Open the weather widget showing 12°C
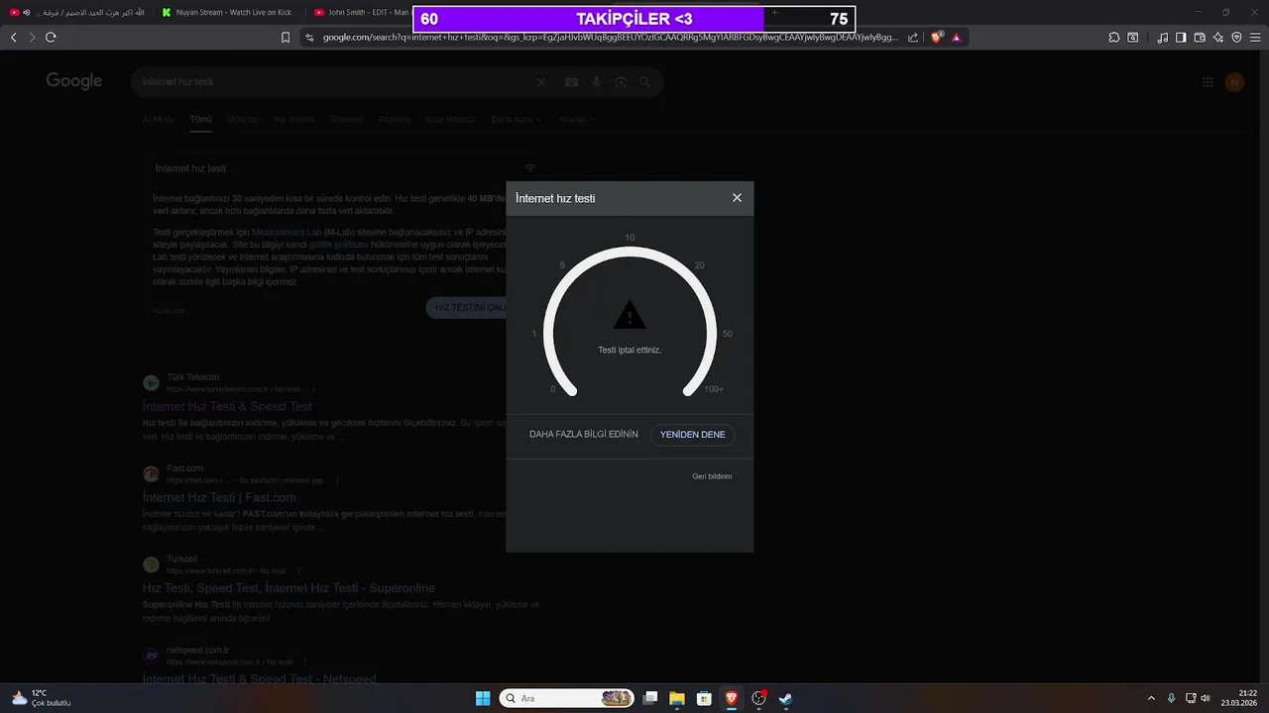 pyautogui.click(x=41, y=698)
